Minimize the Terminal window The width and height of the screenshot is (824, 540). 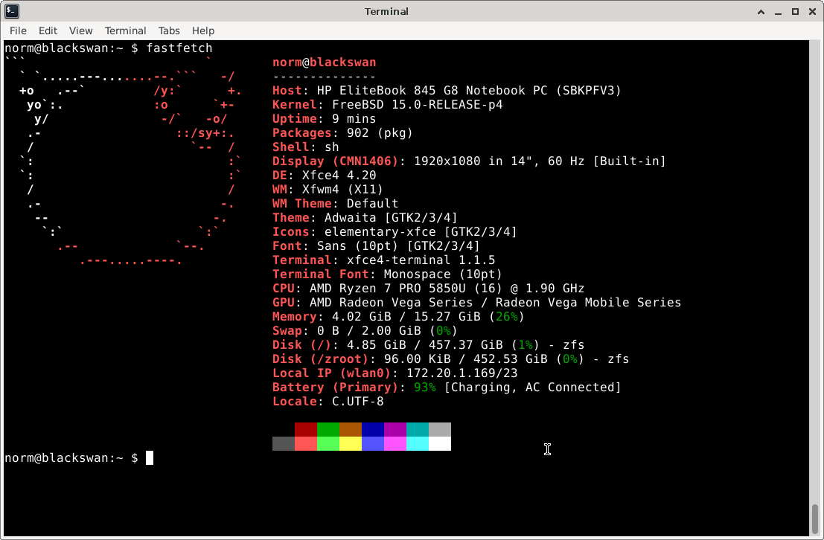778,11
